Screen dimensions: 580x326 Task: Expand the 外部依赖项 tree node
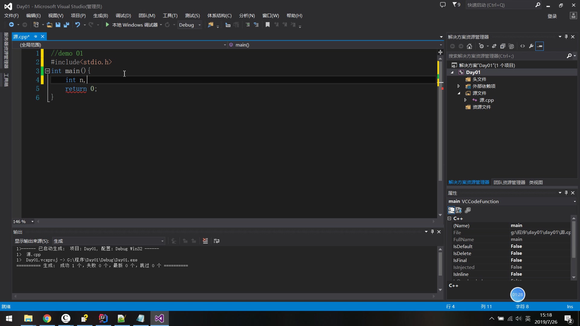coord(459,86)
